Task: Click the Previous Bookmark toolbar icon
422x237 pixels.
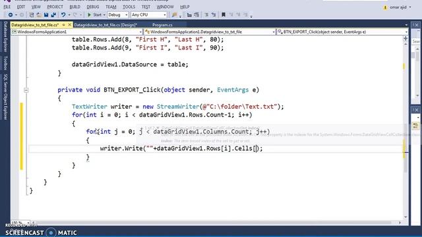Action: [231, 14]
